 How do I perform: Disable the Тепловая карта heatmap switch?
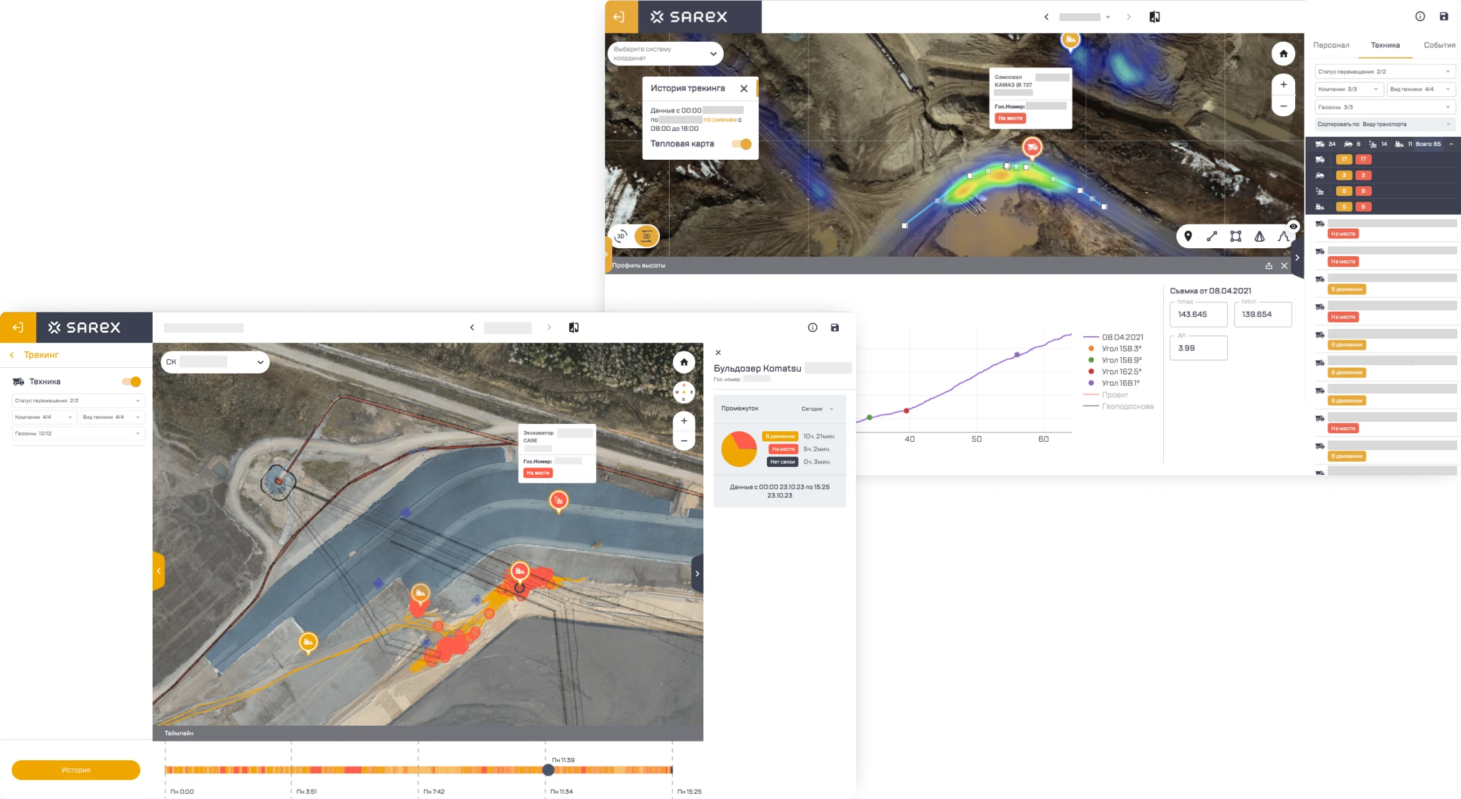pos(741,144)
